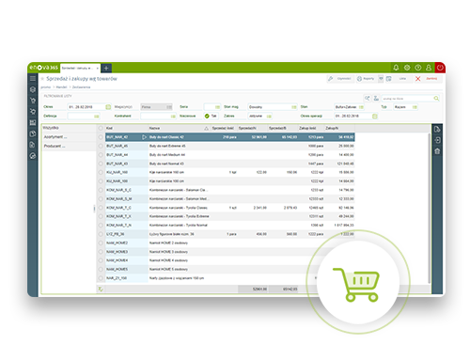Image resolution: width=470 pixels, height=360 pixels.
Task: Check the NAR_ZY_150 row checkbox
Action: pos(101,278)
